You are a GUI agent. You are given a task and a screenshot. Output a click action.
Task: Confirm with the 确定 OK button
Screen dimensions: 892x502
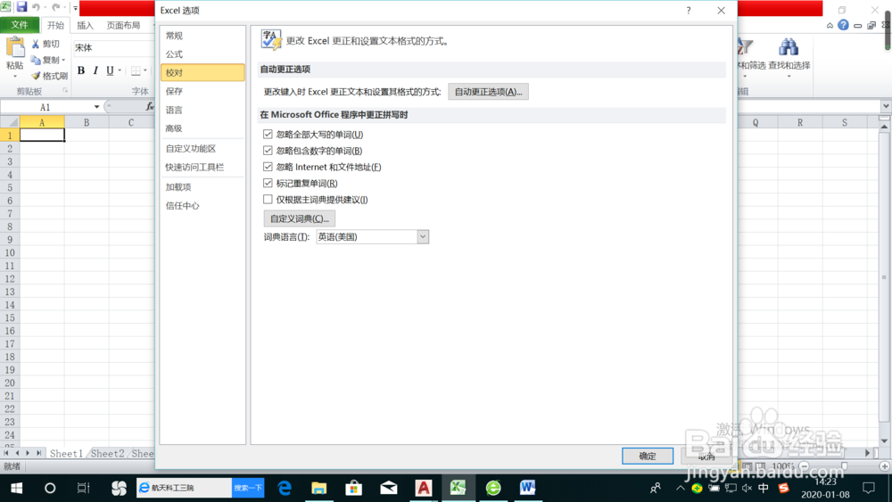click(x=648, y=456)
